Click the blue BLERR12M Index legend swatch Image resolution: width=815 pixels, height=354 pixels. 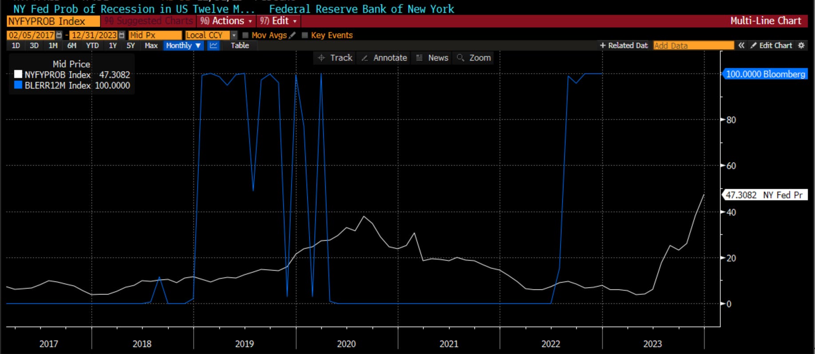18,85
